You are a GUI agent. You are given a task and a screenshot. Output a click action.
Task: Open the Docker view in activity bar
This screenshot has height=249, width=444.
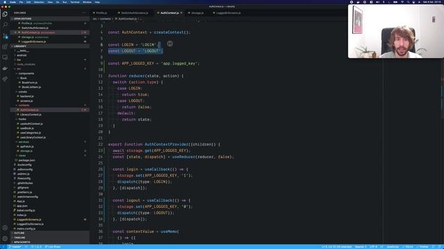[5, 68]
